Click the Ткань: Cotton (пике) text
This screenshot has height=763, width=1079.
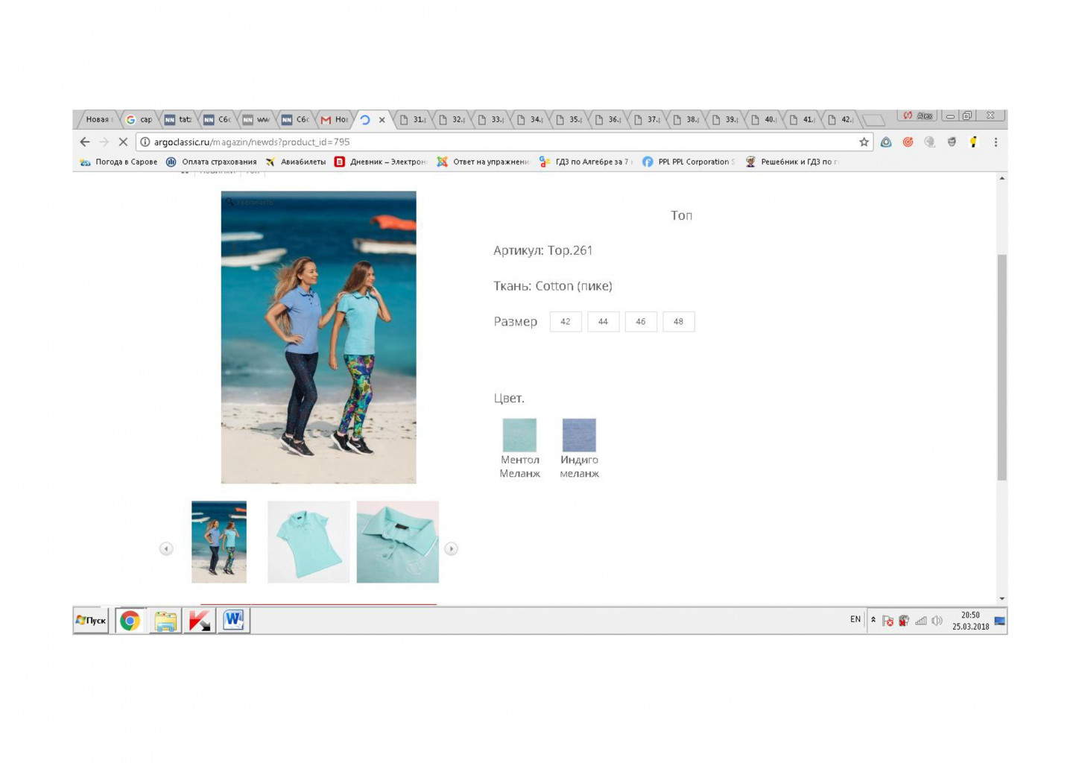pyautogui.click(x=552, y=286)
